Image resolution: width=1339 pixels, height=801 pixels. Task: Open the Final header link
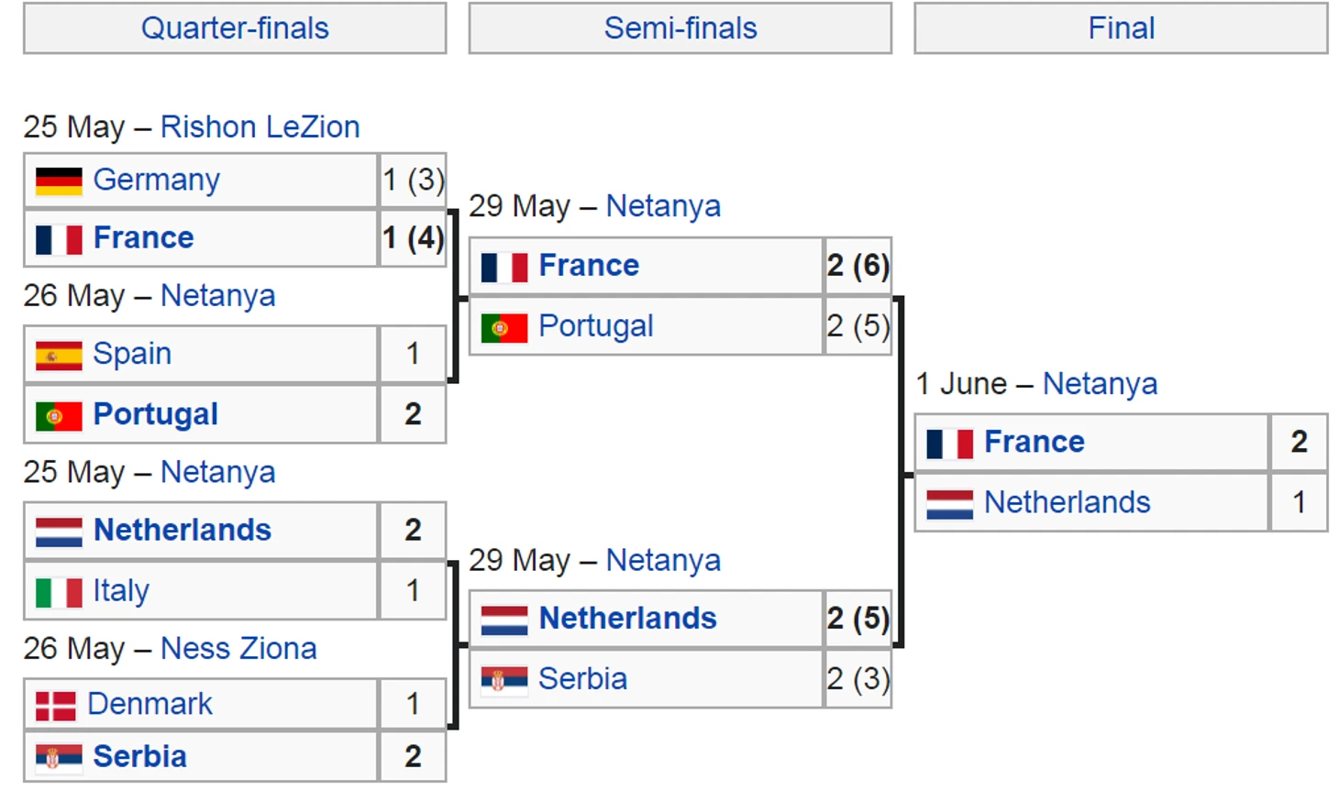point(1121,28)
